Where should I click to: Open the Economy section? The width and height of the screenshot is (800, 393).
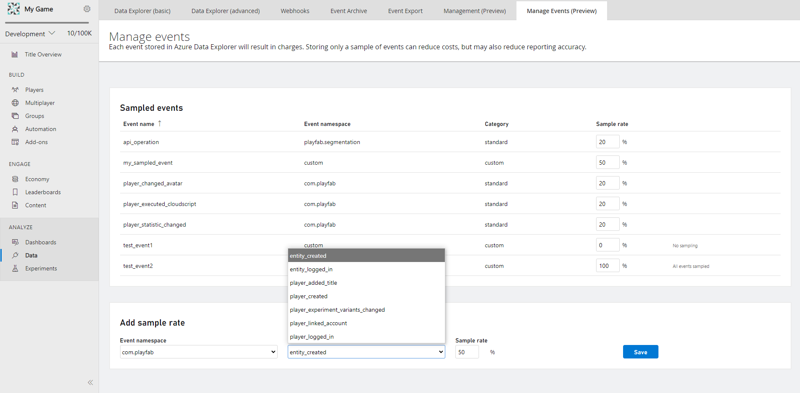[x=37, y=179]
